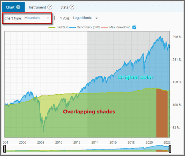Click the Benchmark (SPX) legend label
The image size is (185, 156).
(88, 27)
